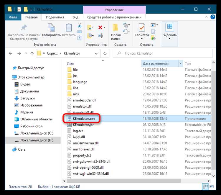
Task: Click the Выделить select icon
Action: point(169,26)
